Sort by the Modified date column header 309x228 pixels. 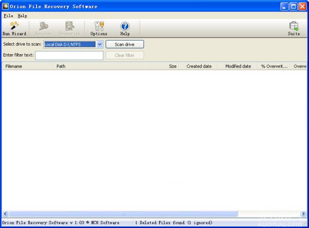tap(238, 66)
